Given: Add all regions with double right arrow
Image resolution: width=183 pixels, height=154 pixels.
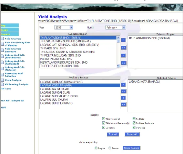Looking at the screenshot, I should point(123,48).
